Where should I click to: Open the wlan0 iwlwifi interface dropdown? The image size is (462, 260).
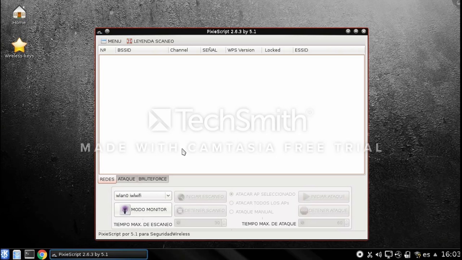tap(143, 195)
